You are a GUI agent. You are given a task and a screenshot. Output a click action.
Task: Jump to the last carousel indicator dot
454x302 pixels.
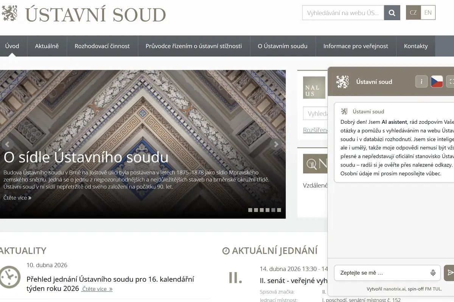[x=279, y=210]
